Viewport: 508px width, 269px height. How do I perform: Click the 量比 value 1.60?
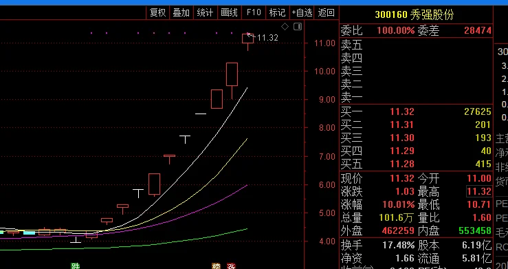point(482,217)
